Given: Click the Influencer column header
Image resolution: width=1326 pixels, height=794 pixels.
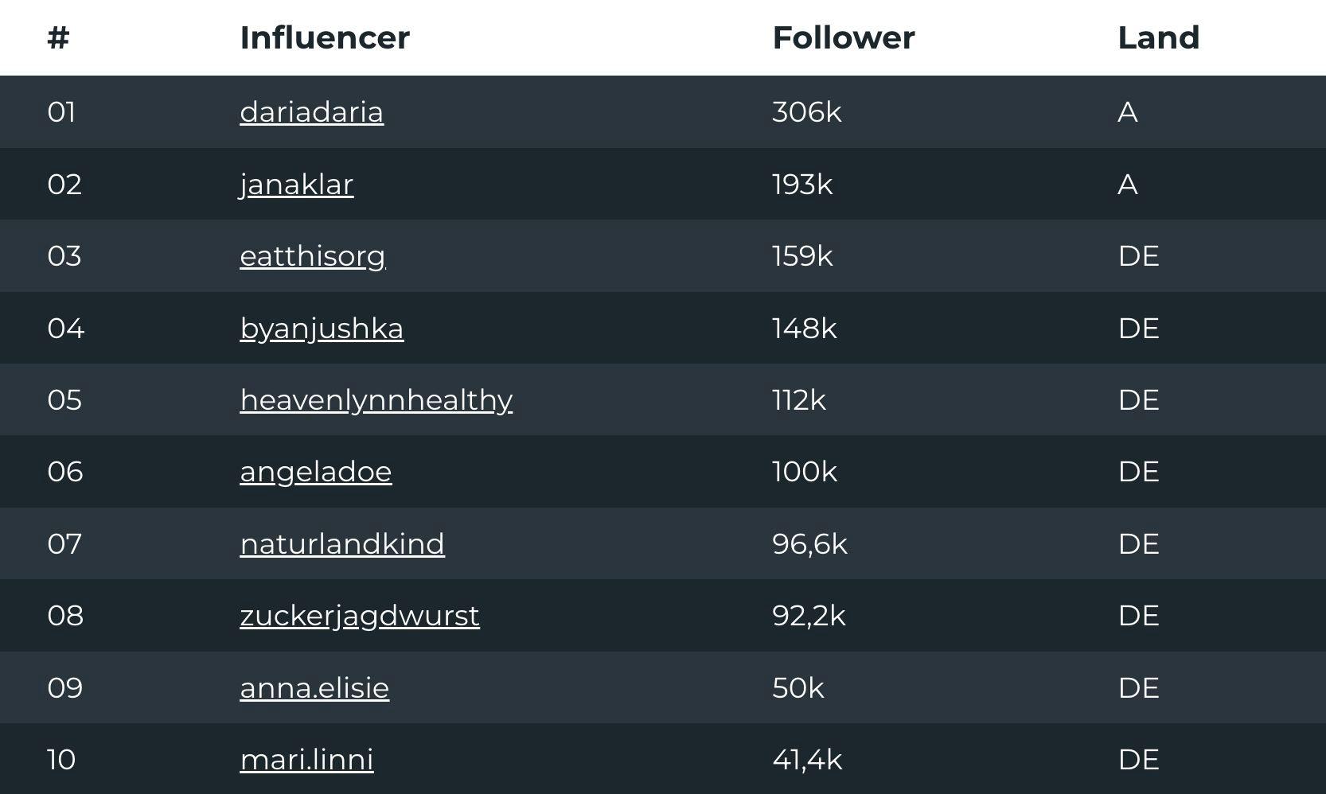Looking at the screenshot, I should (x=325, y=37).
